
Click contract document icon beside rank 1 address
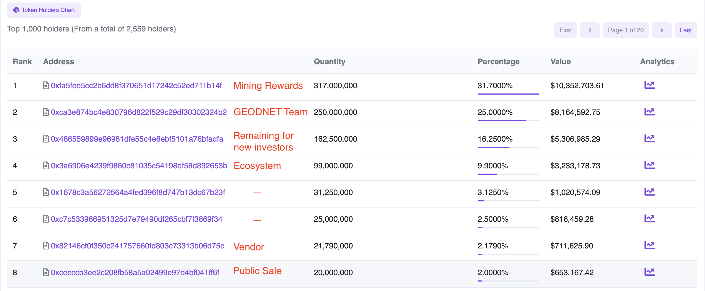tap(46, 85)
